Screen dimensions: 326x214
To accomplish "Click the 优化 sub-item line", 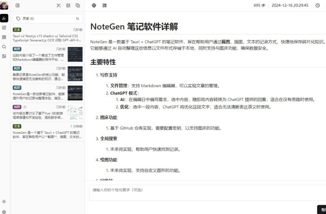I will coord(196,107).
